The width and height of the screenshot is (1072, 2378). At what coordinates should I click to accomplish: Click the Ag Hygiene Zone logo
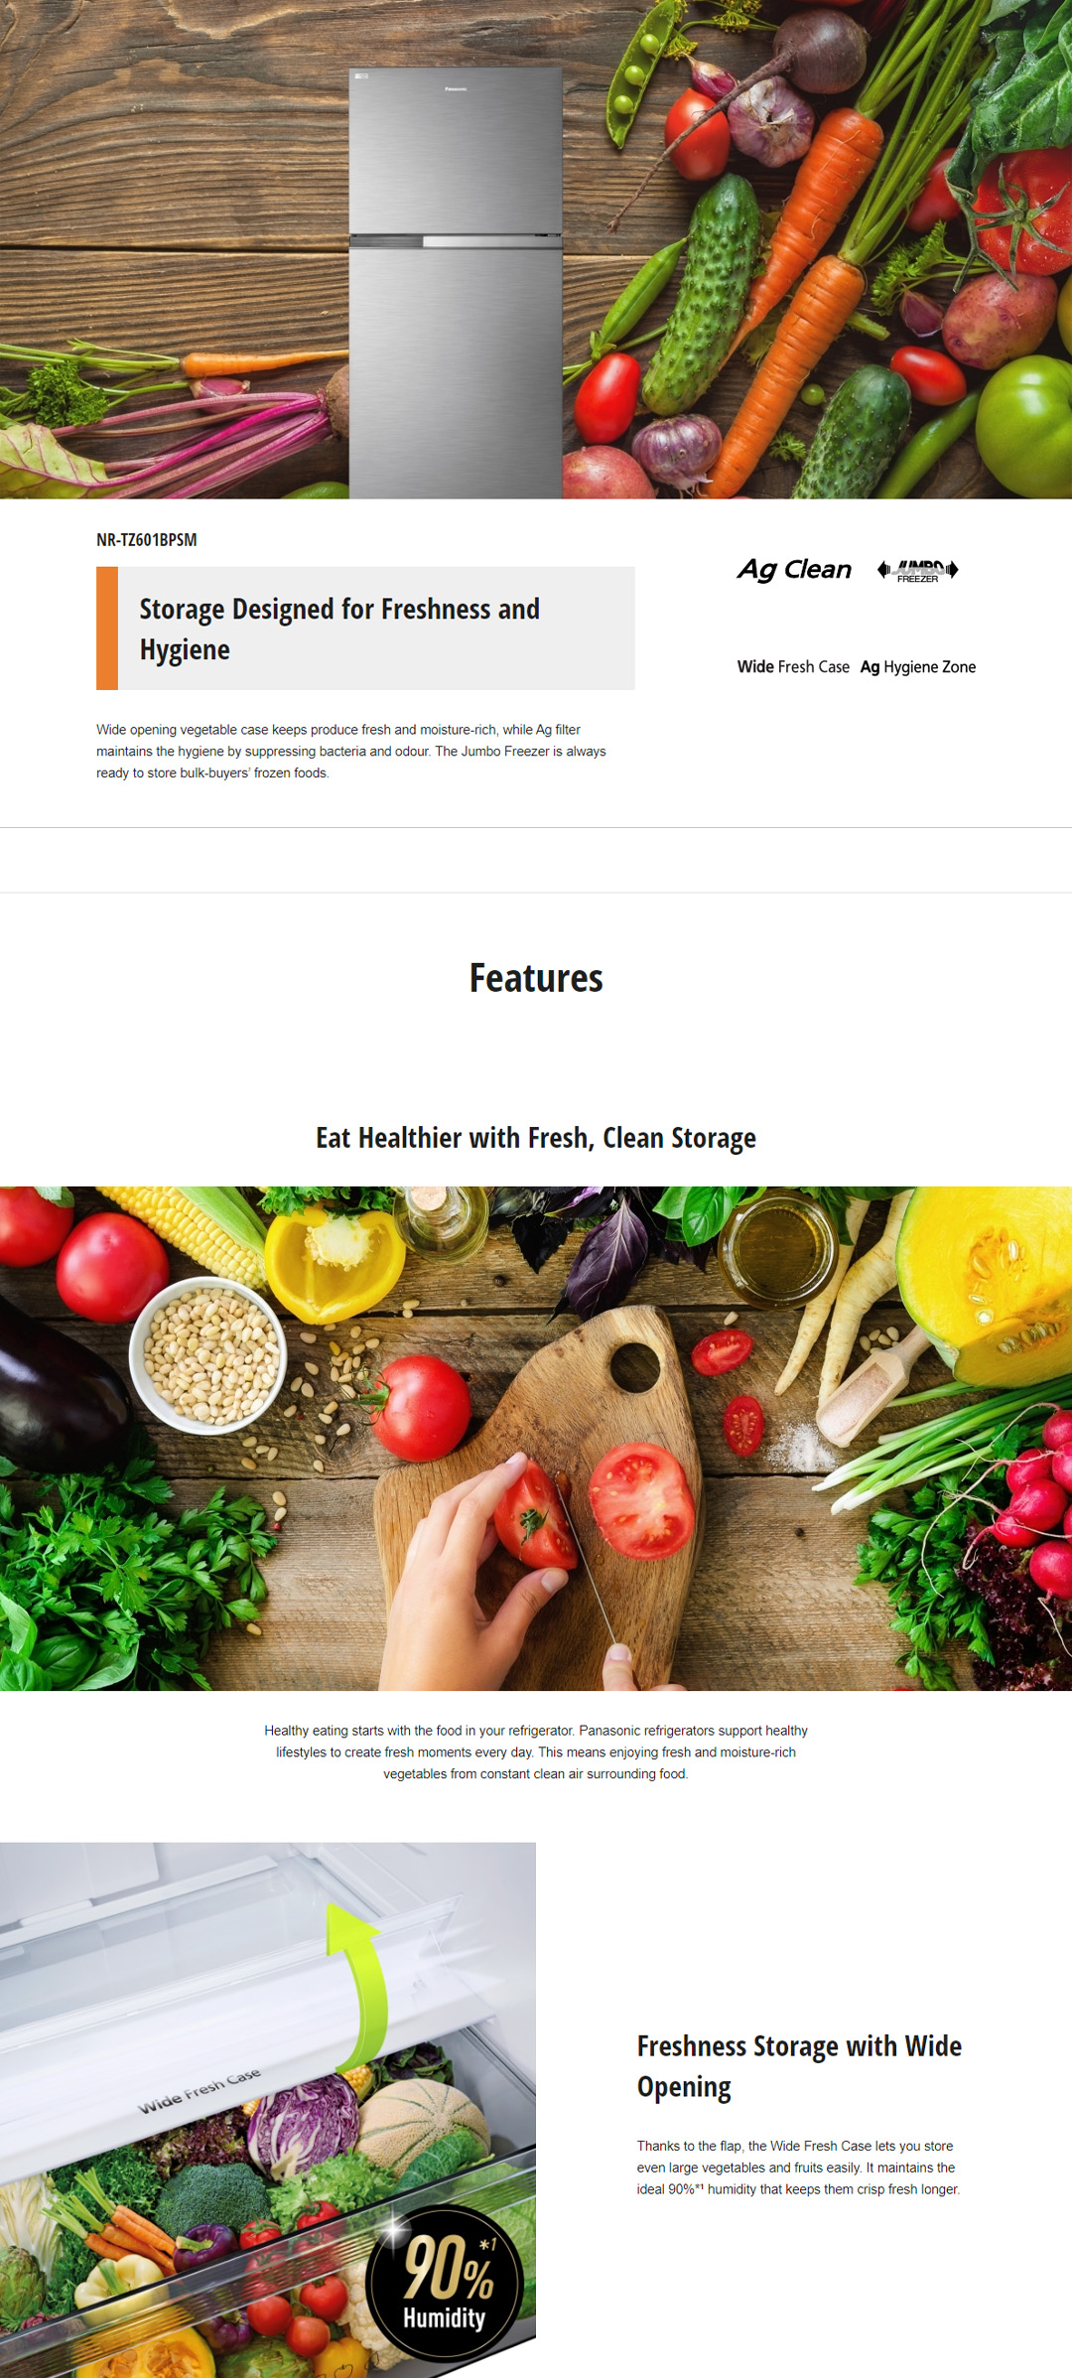pyautogui.click(x=917, y=666)
